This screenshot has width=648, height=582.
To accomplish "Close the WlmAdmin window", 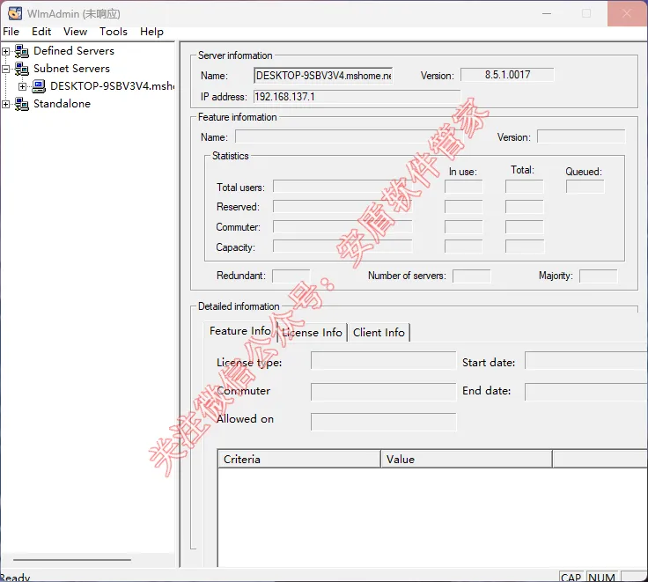I will pos(627,13).
